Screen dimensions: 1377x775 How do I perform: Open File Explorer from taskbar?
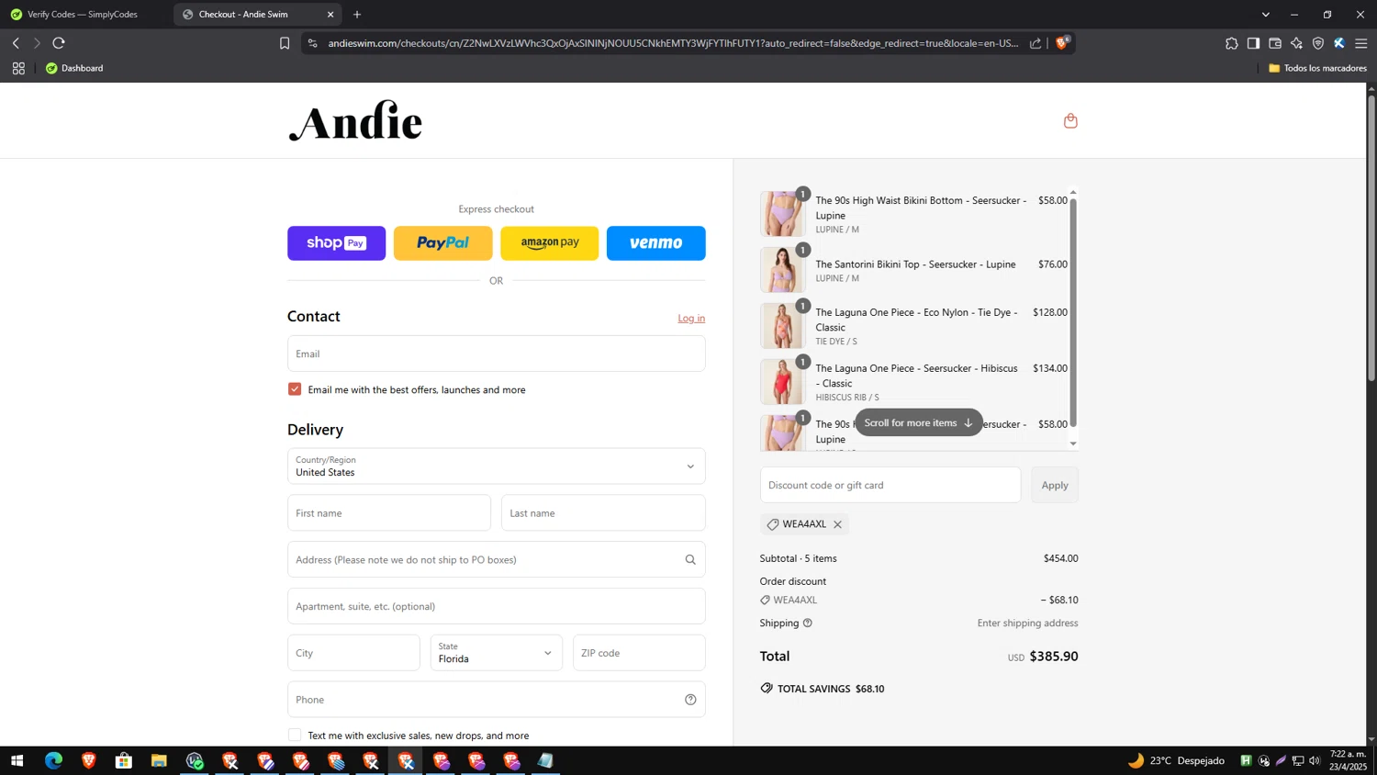click(159, 760)
